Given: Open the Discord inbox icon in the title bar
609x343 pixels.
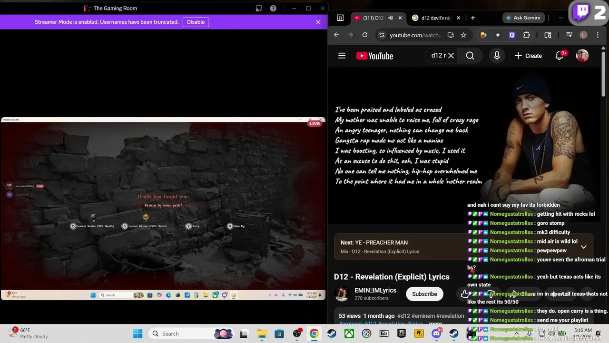Looking at the screenshot, I should tap(259, 8).
